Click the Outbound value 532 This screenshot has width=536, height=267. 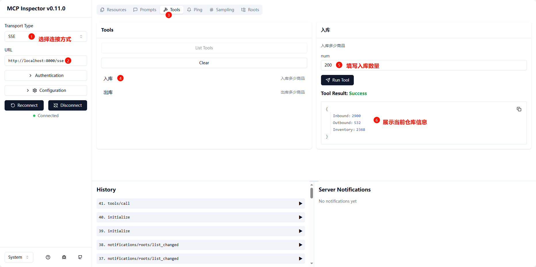(357, 123)
